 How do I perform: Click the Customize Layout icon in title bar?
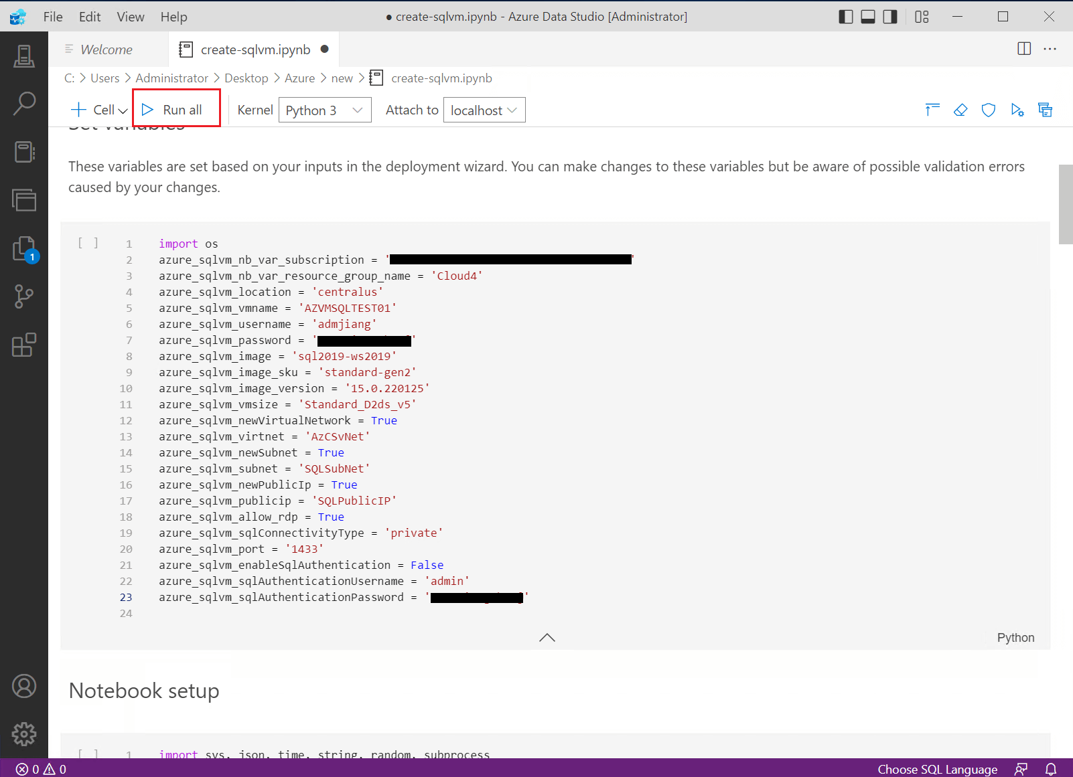[922, 17]
